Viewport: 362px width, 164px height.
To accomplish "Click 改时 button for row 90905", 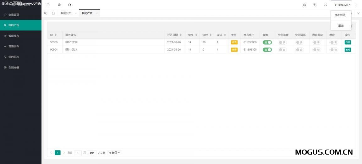I will 348,42.
